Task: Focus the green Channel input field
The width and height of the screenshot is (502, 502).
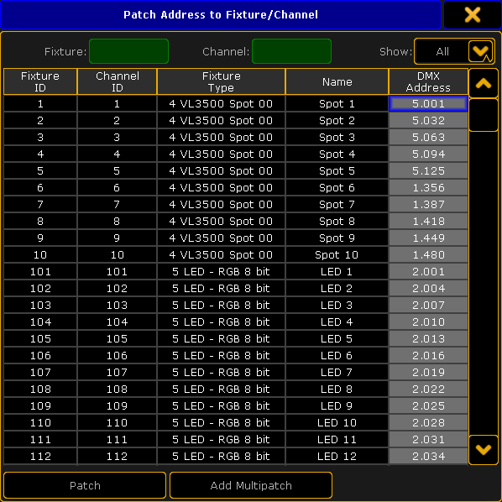Action: pos(291,51)
